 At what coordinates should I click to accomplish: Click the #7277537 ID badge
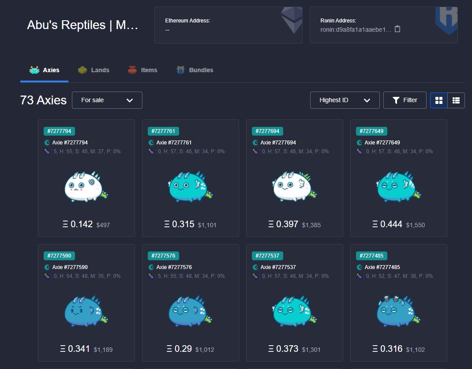(268, 256)
